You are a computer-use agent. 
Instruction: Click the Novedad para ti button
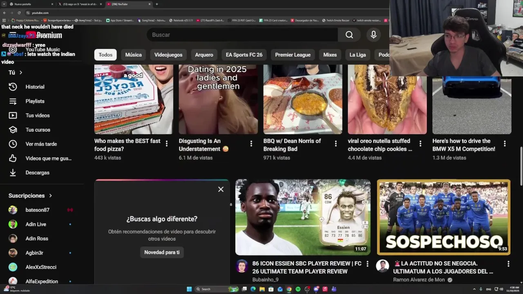coord(162,252)
